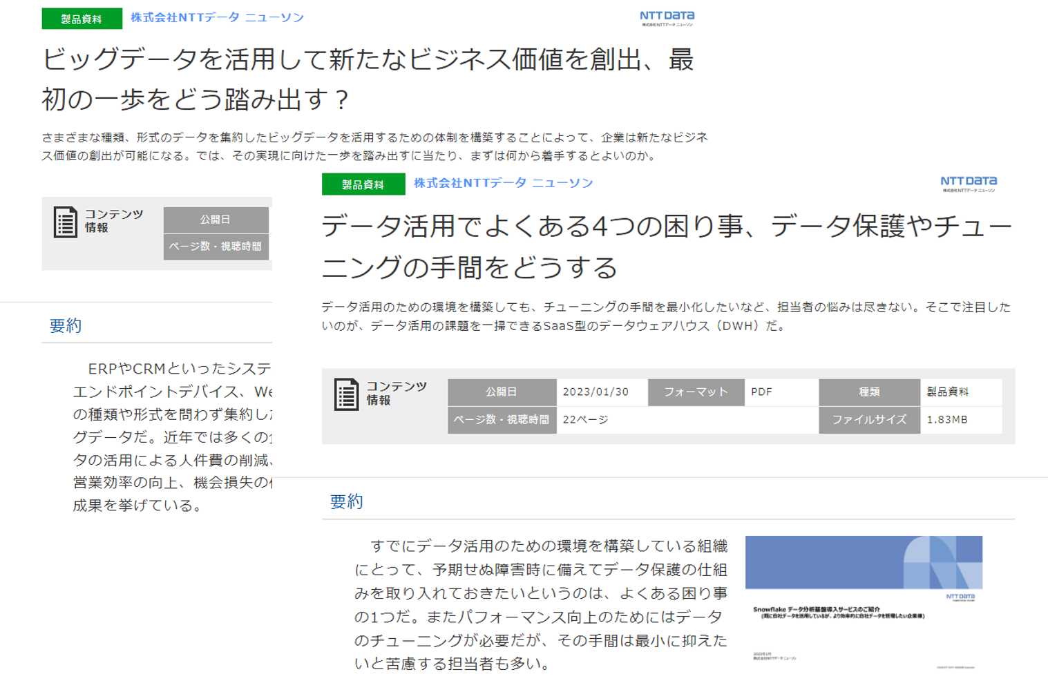Click the 要約 heading on the back page
Image resolution: width=1048 pixels, height=692 pixels.
[66, 326]
